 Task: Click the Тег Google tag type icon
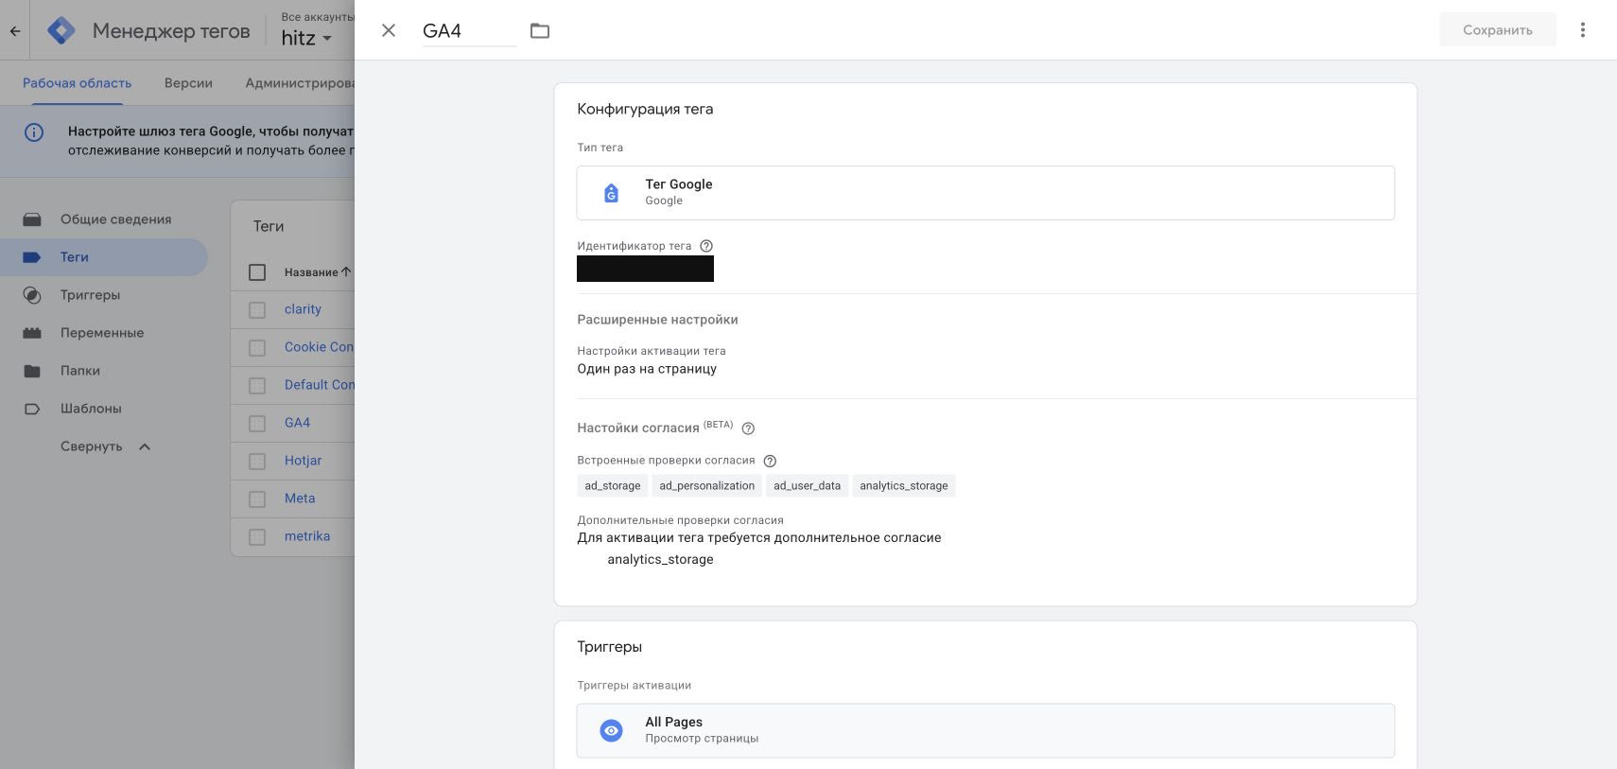611,193
